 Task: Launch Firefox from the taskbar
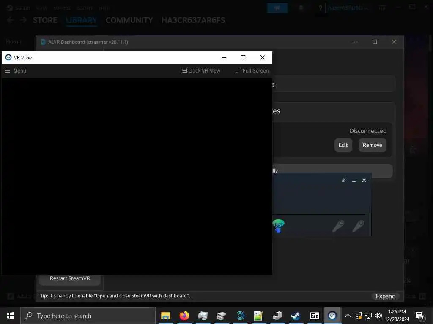pyautogui.click(x=184, y=316)
